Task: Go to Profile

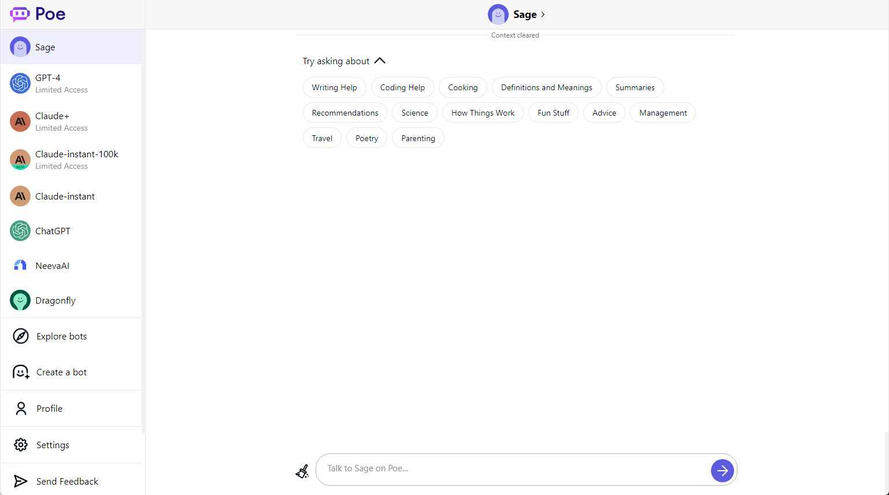Action: [x=71, y=408]
